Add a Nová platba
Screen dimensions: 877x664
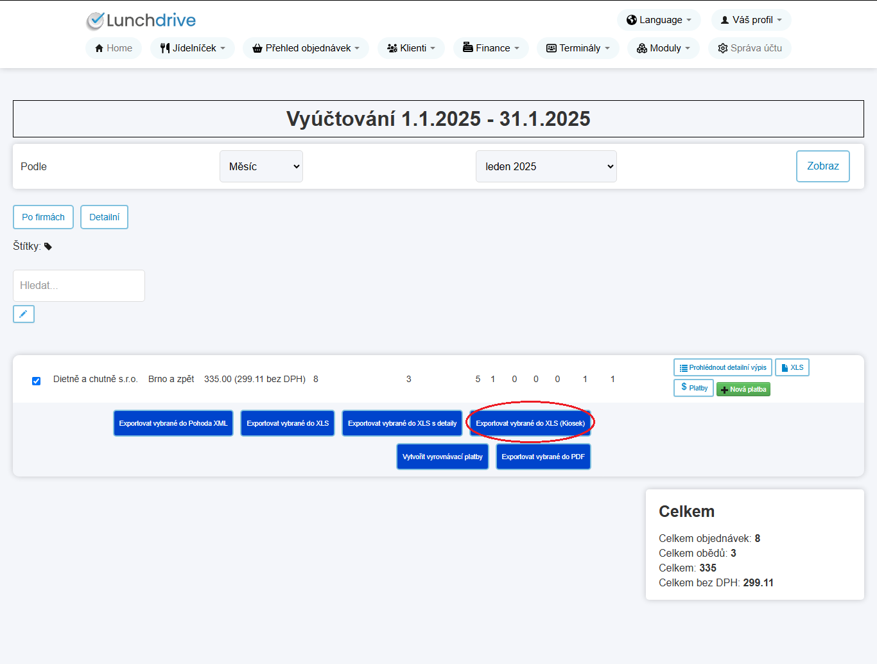point(743,389)
